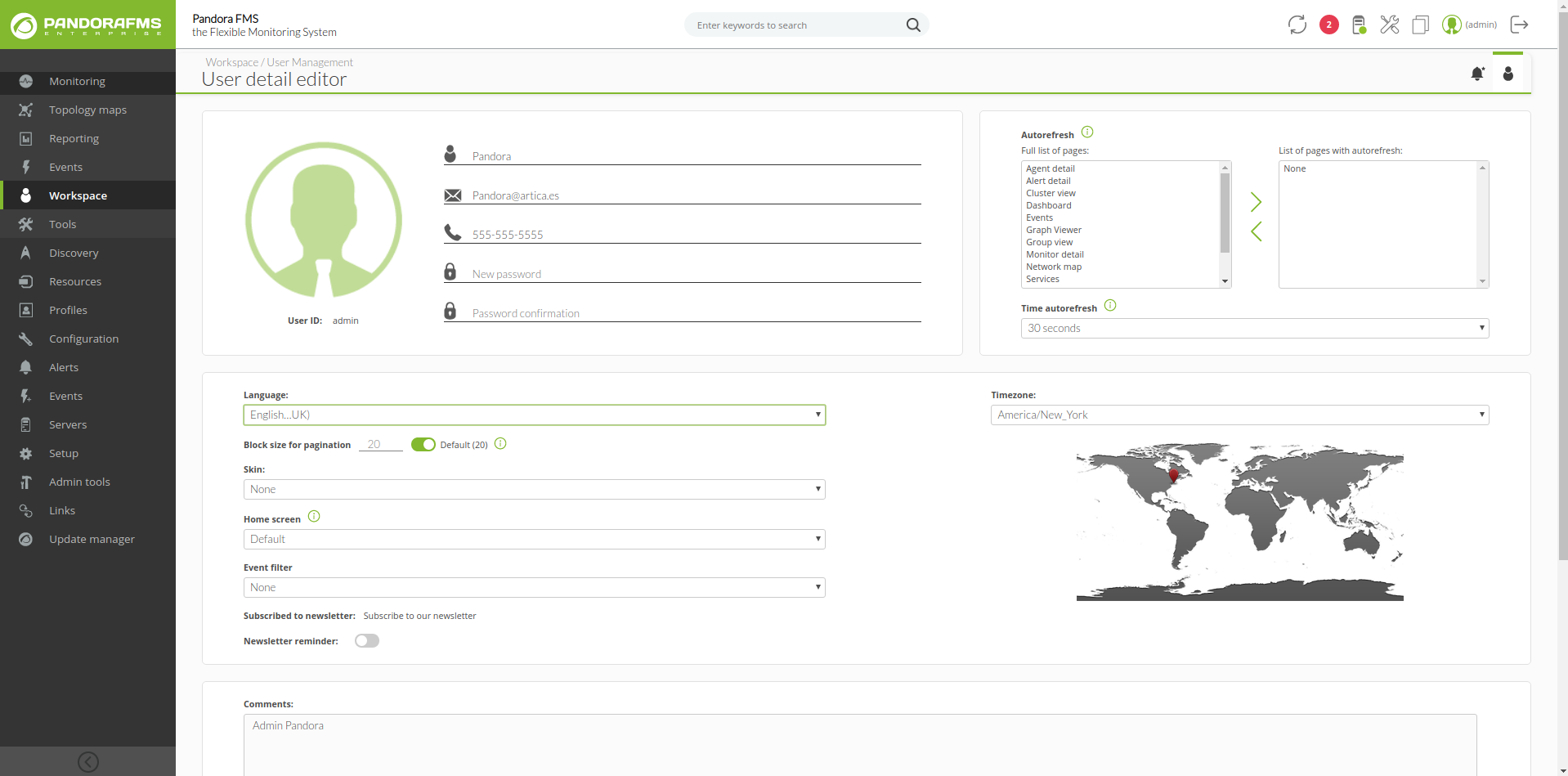Select Agent detail in the full pages list
The image size is (1568, 776).
click(x=1051, y=168)
